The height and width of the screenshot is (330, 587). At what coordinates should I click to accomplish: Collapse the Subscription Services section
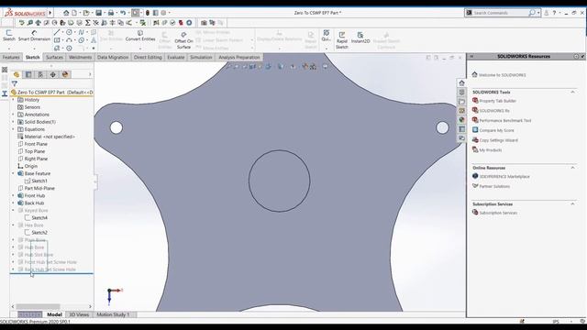tap(572, 203)
